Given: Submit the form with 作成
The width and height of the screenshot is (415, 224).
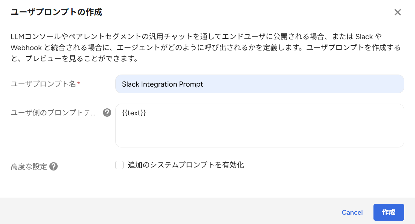Looking at the screenshot, I should click(389, 212).
